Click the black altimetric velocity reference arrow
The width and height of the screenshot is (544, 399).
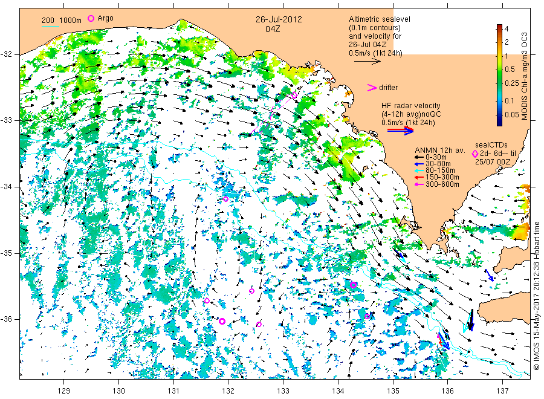click(x=367, y=62)
